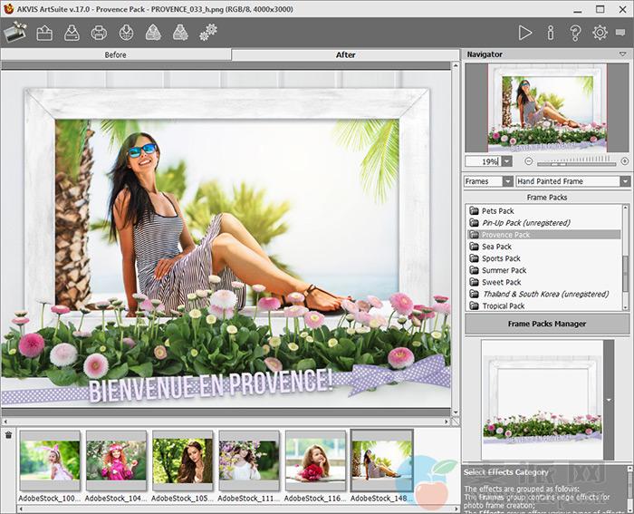This screenshot has height=514, width=634.
Task: Switch to the After tab
Action: click(x=345, y=54)
